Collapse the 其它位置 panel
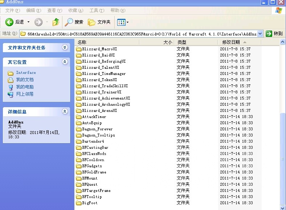The width and height of the screenshot is (286, 210). click(65, 62)
